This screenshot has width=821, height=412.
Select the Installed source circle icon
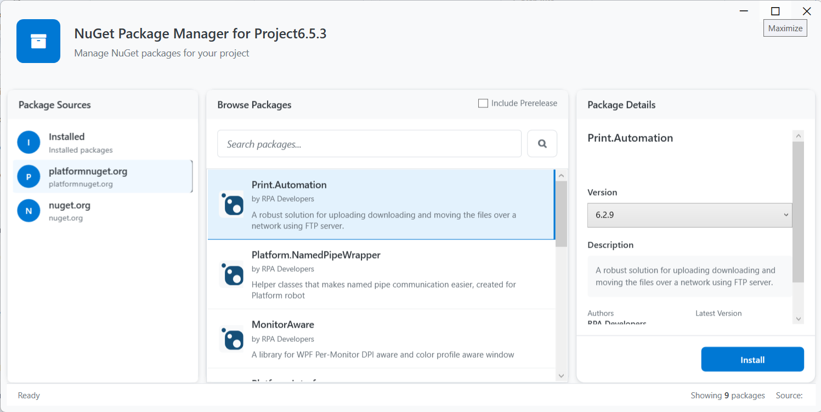pos(29,142)
